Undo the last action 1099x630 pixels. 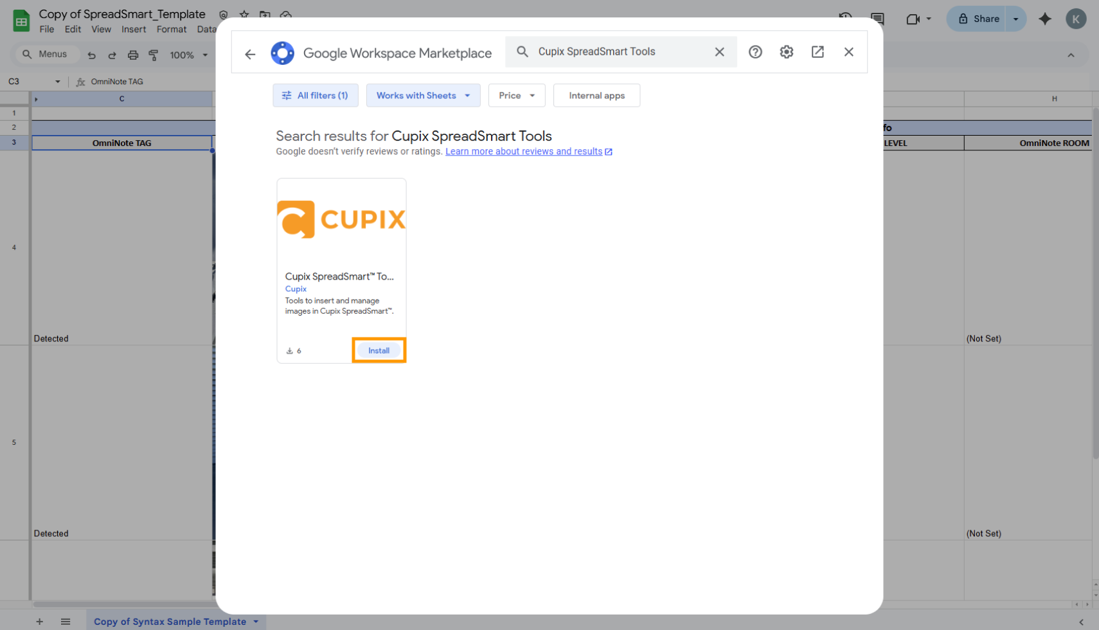click(92, 55)
